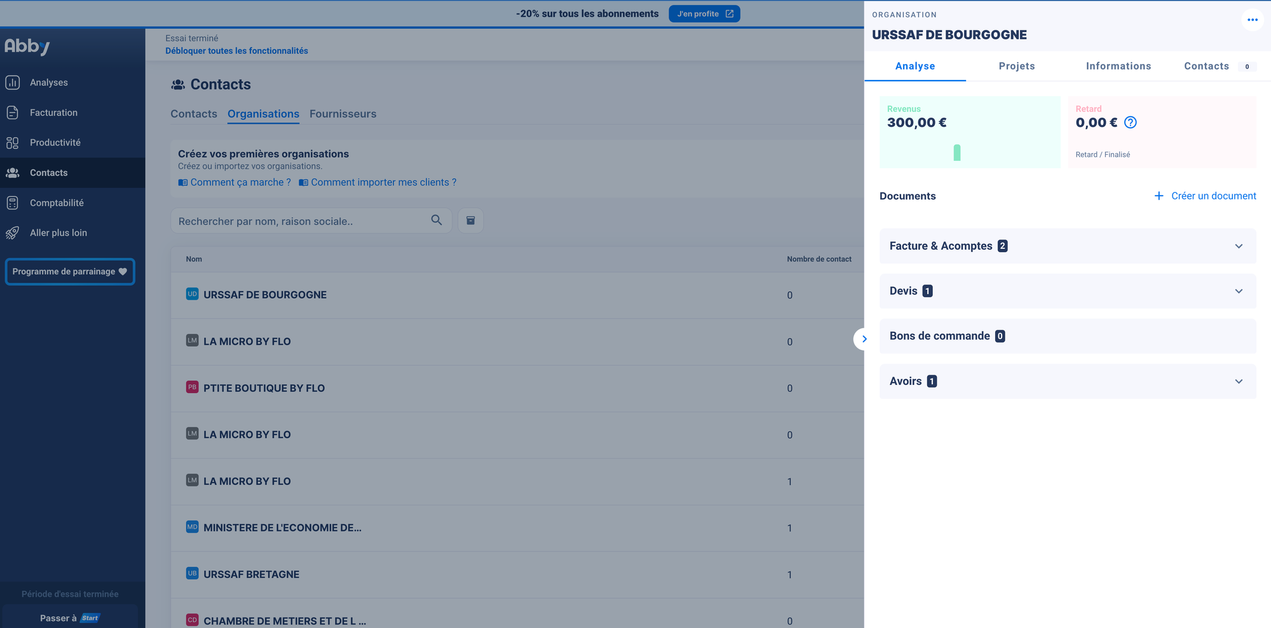Expand the Facture & Acomptes section

point(1068,246)
